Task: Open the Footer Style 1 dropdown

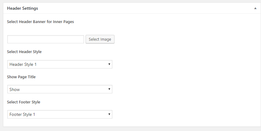Action: tap(60, 114)
